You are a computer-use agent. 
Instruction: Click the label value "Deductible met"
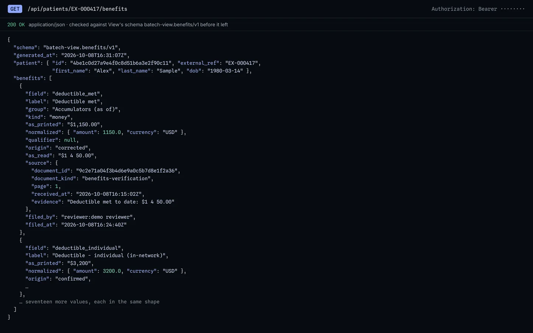[76, 101]
